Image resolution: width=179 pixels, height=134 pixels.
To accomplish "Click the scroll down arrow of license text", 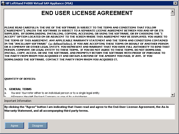I will click(172, 95).
